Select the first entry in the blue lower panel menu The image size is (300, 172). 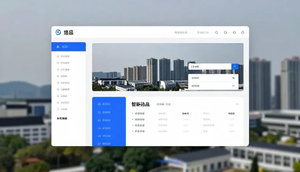[104, 104]
